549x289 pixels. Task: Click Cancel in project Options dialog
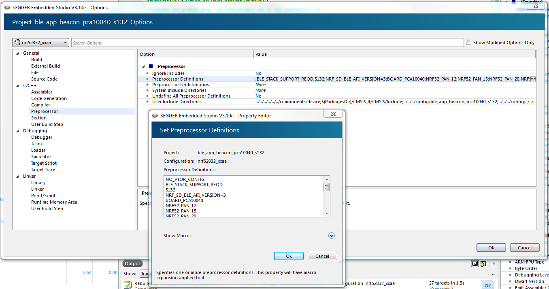[525, 248]
